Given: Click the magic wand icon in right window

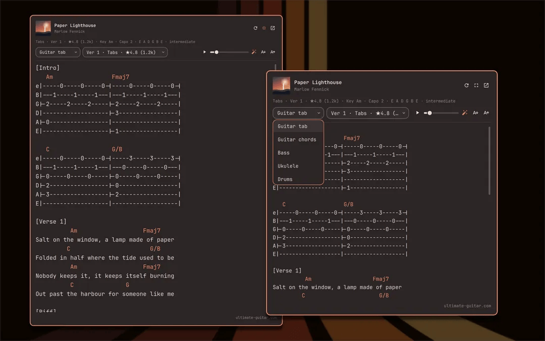Looking at the screenshot, I should pyautogui.click(x=465, y=113).
